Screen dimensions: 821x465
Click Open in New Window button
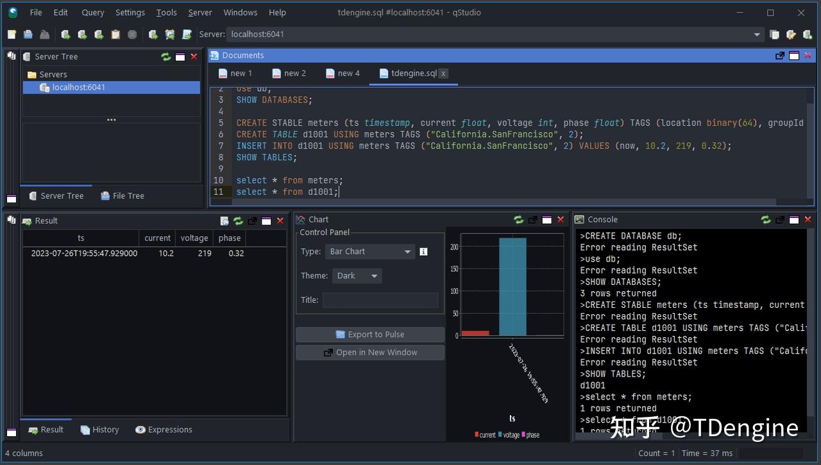(x=370, y=352)
